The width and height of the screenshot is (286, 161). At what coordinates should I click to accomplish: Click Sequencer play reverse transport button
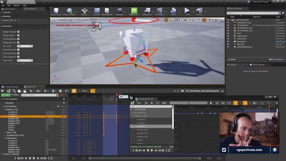click(x=30, y=158)
